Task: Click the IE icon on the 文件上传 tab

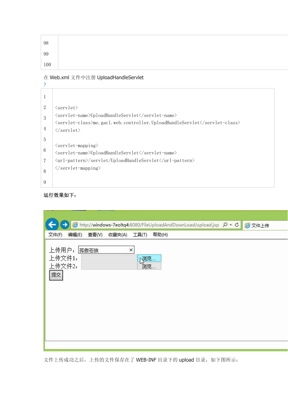Action: click(247, 225)
